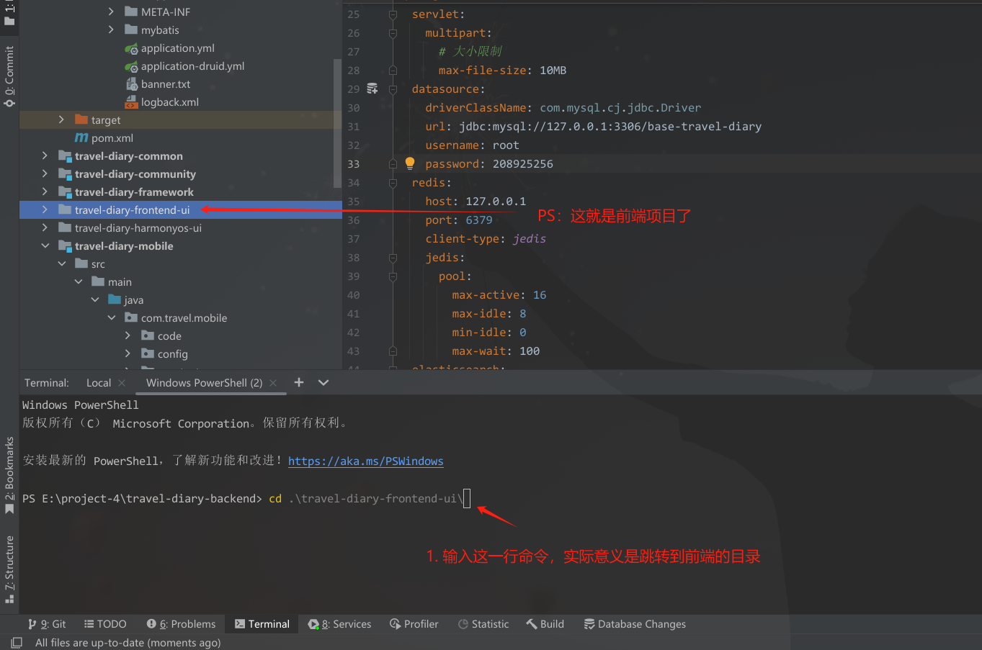Click the files up-to-date status message
This screenshot has height=650, width=982.
[128, 643]
